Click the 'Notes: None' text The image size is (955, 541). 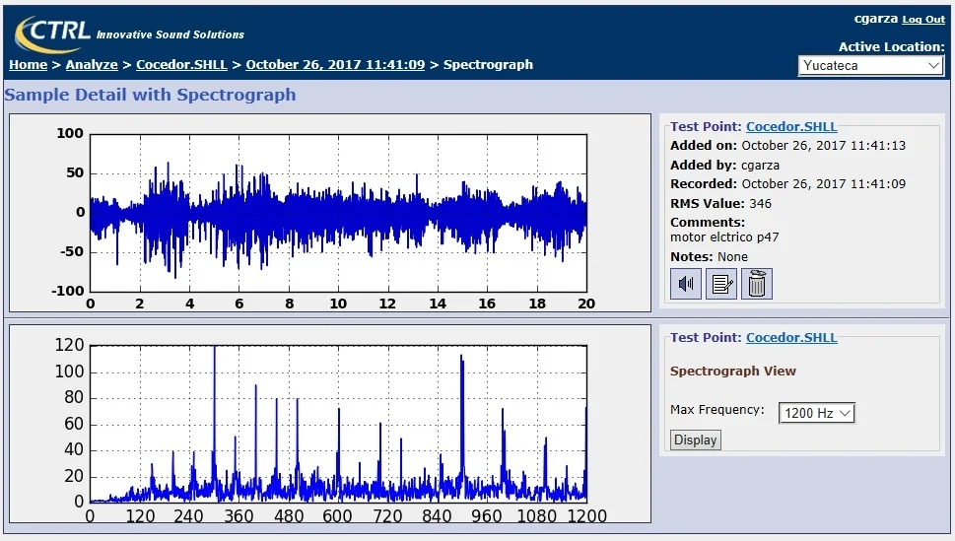(709, 257)
